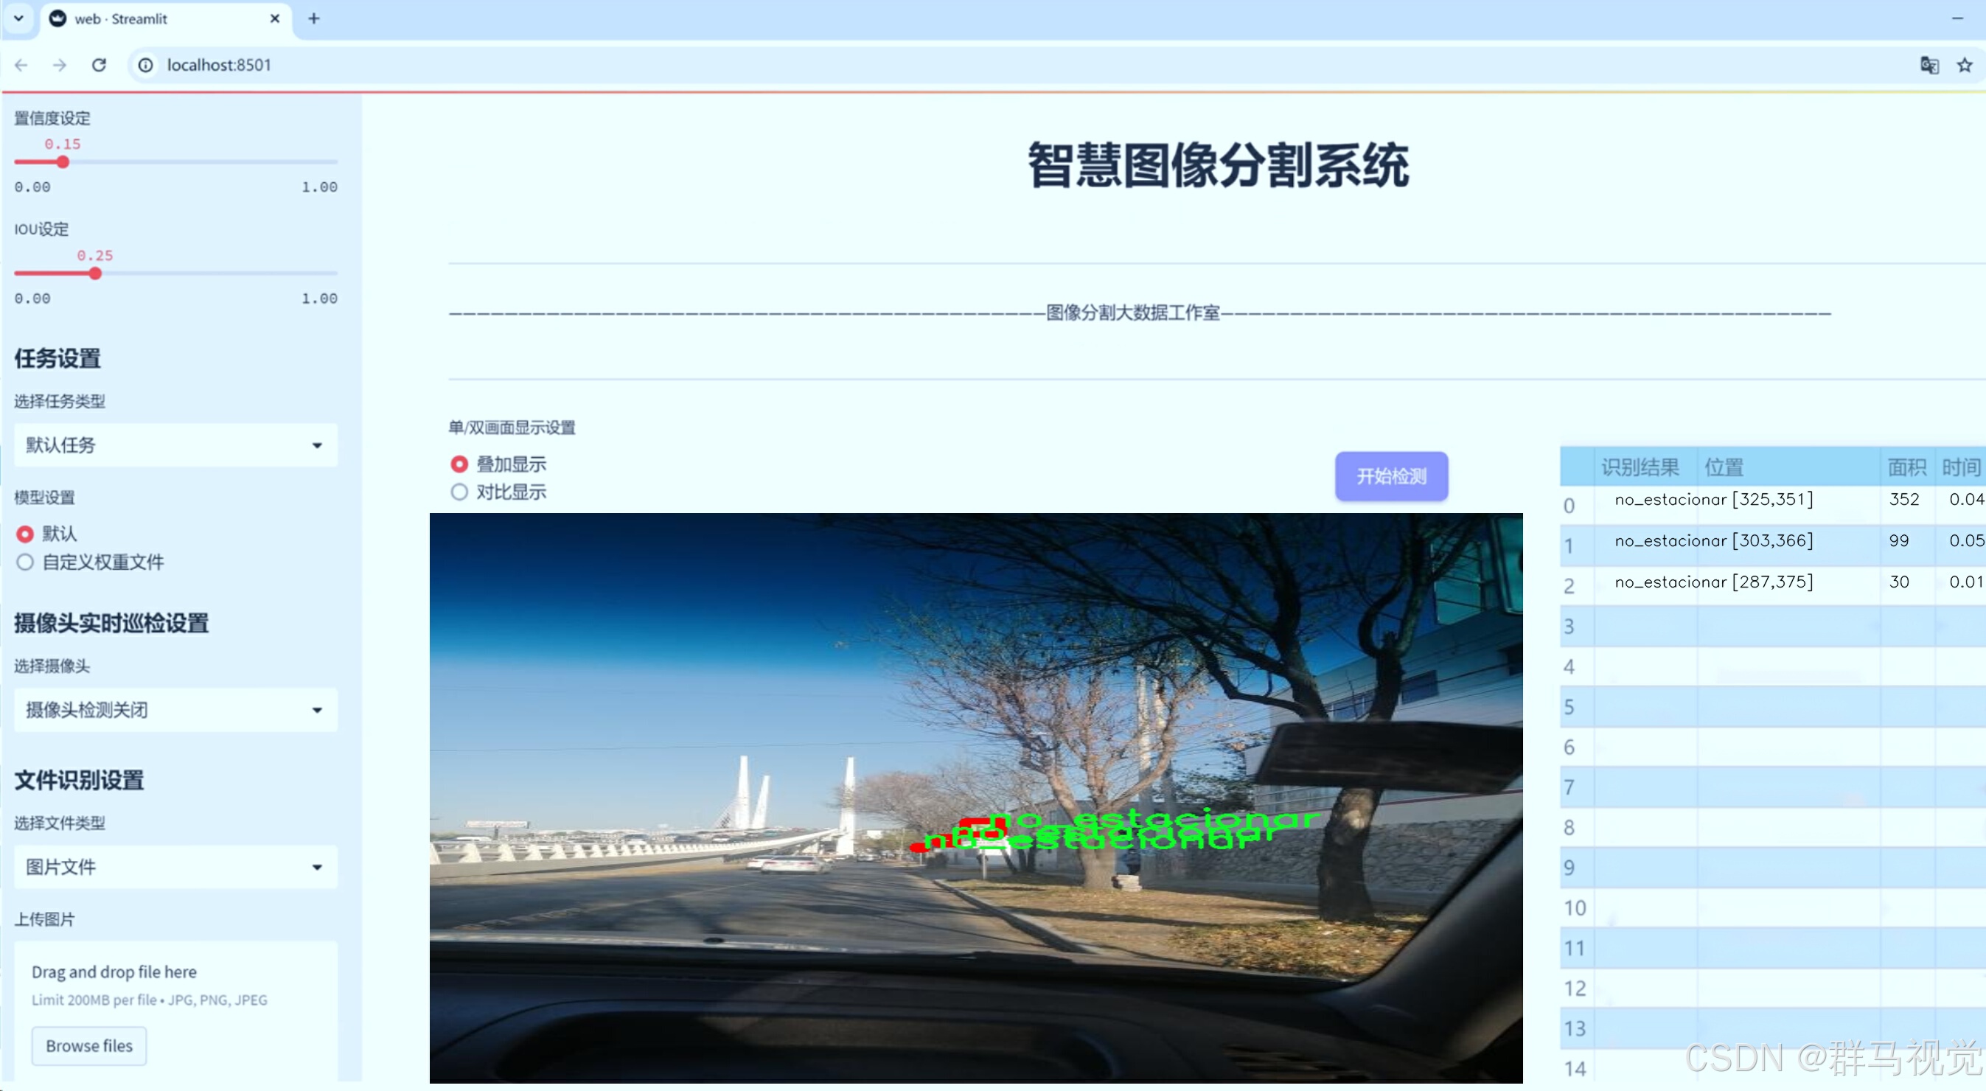Select 叠加显示 radio option
Screen dimensions: 1986x1091
click(x=459, y=464)
